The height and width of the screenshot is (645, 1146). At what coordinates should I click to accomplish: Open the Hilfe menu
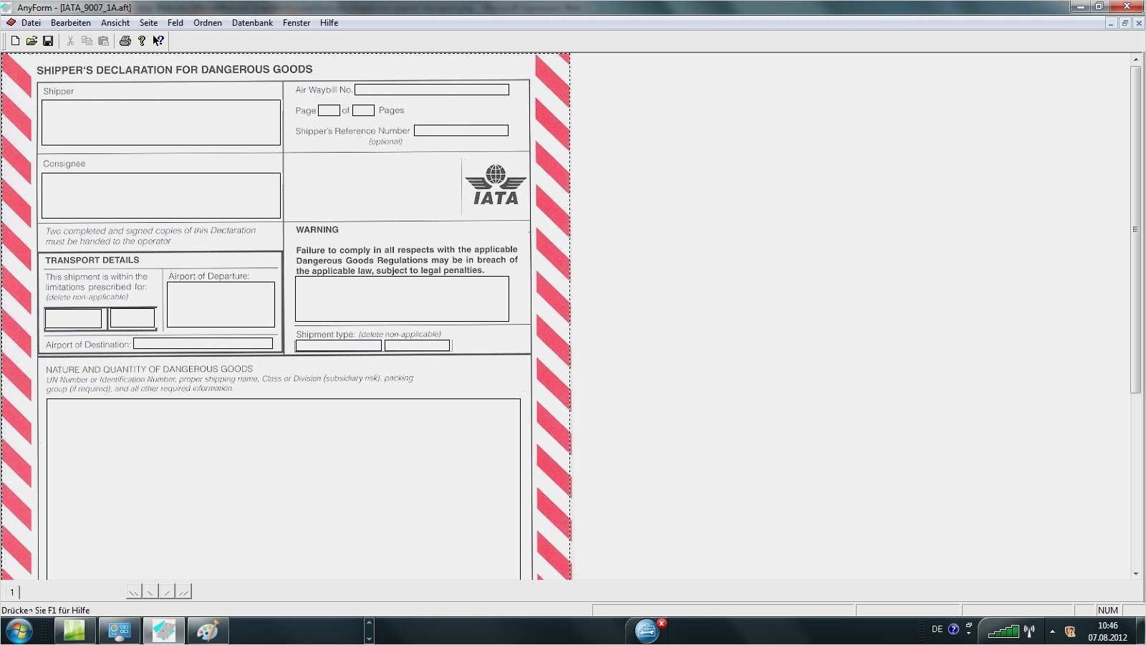[x=329, y=23]
